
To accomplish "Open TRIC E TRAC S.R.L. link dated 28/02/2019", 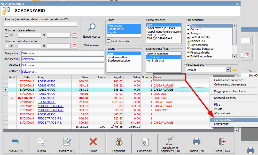I will pos(50,118).
